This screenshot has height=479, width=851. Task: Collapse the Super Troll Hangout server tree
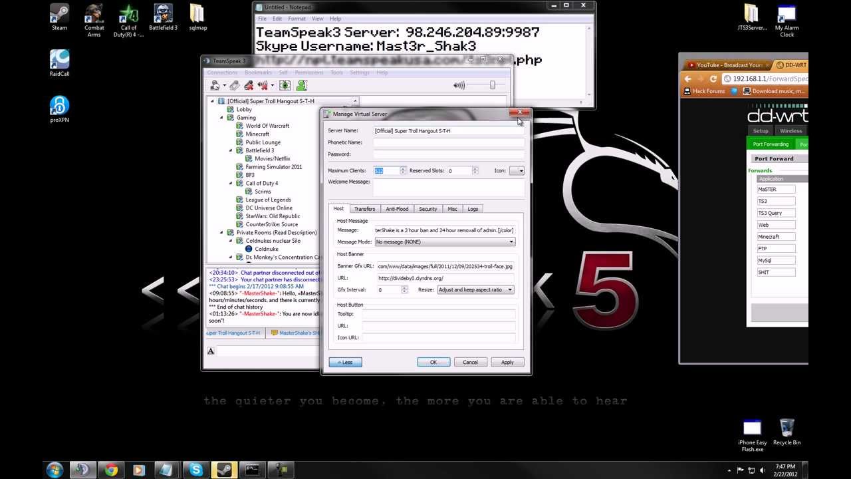pos(213,101)
